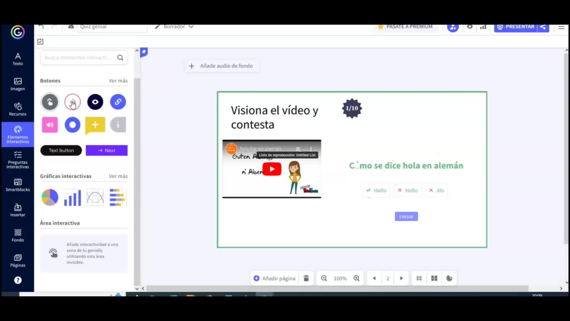Select the blue link button element
Viewport: 570px width, 321px height.
click(x=118, y=102)
